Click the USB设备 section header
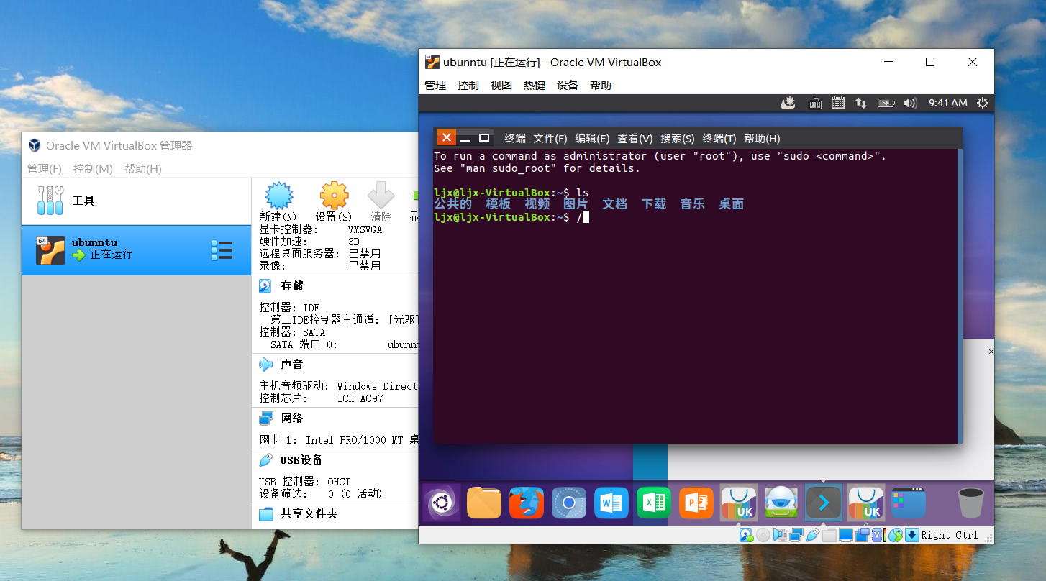Image resolution: width=1046 pixels, height=581 pixels. (301, 460)
